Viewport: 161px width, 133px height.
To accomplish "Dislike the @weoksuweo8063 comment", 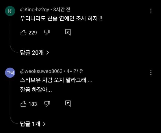I will coord(47,104).
